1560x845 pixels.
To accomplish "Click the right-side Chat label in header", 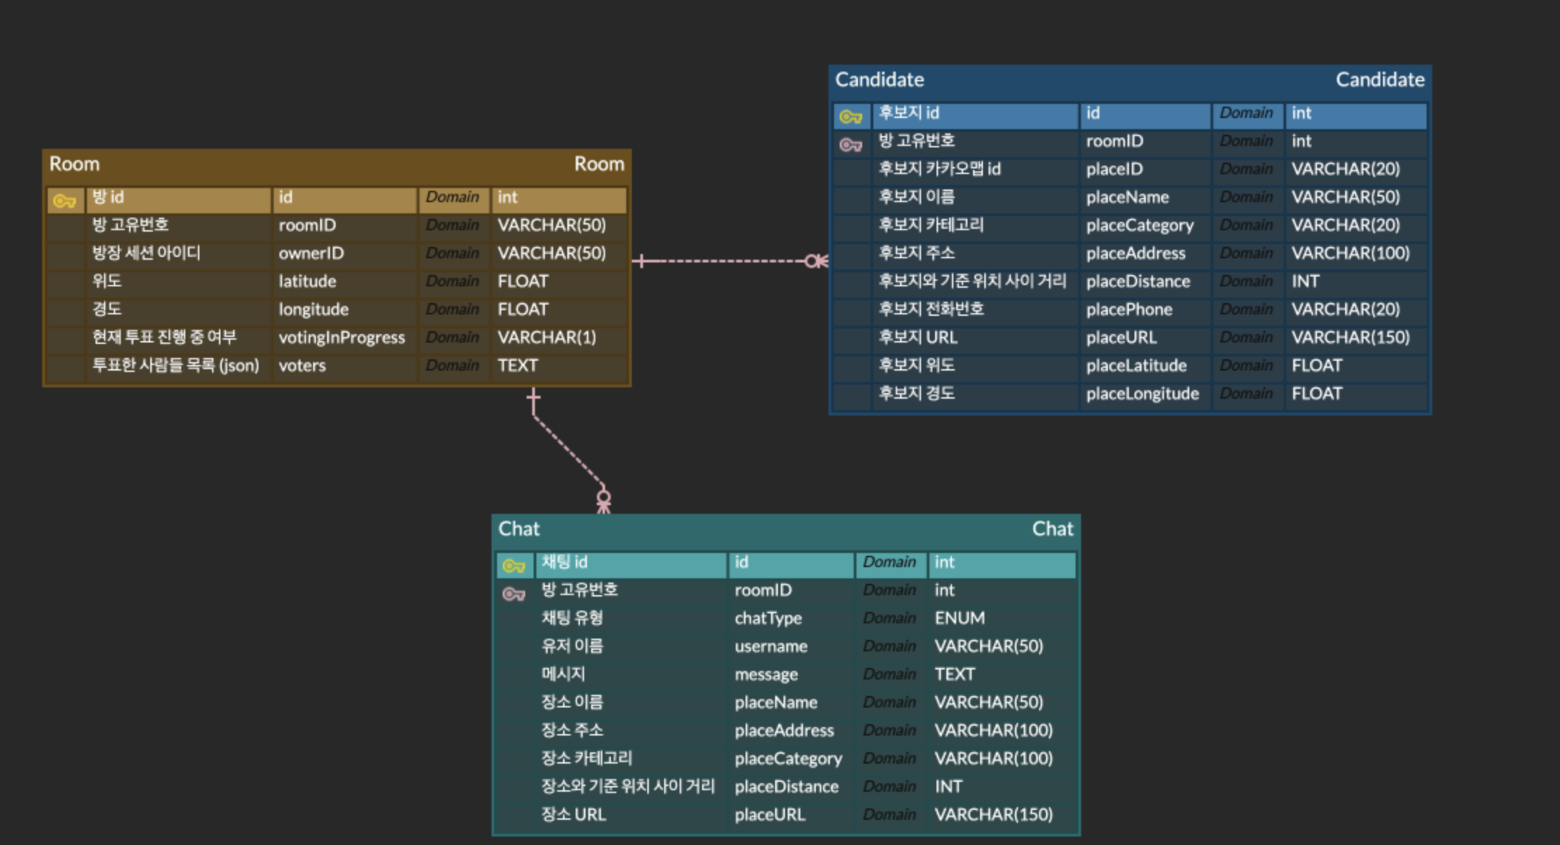I will click(x=1052, y=529).
